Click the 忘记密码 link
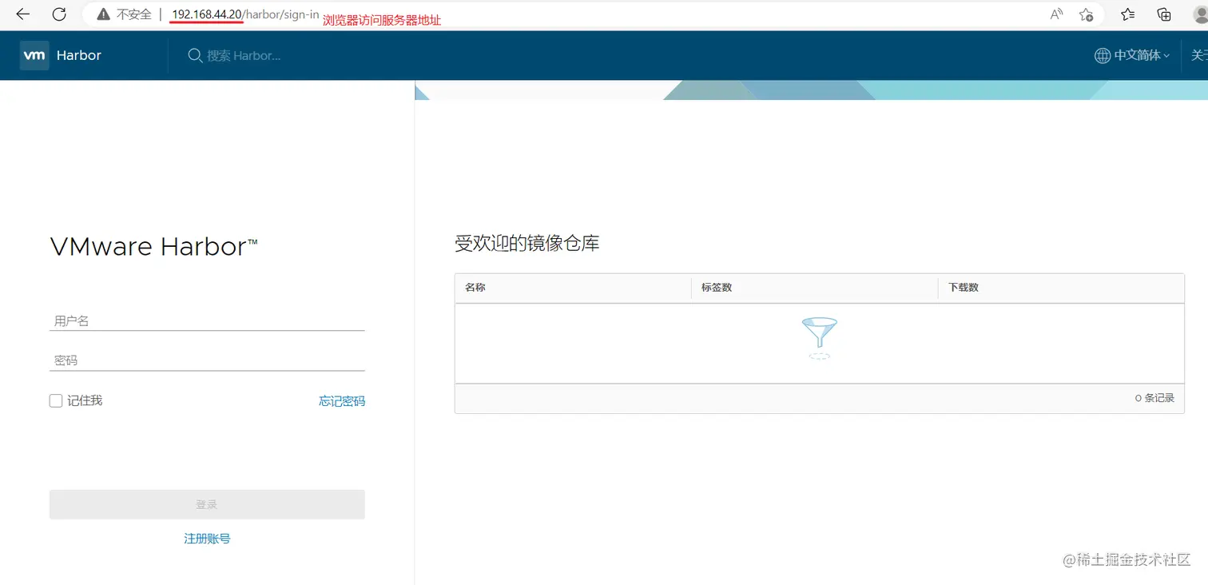 (x=342, y=401)
